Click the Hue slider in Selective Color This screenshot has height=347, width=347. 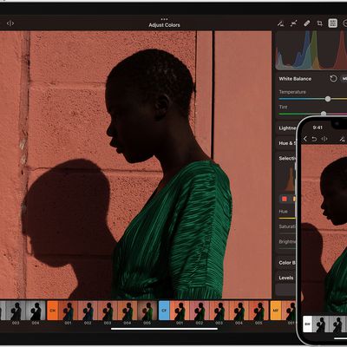[287, 218]
